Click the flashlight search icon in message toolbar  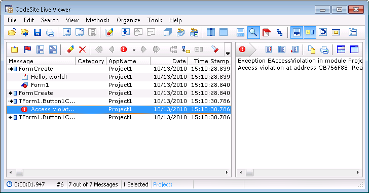pyautogui.click(x=214, y=49)
